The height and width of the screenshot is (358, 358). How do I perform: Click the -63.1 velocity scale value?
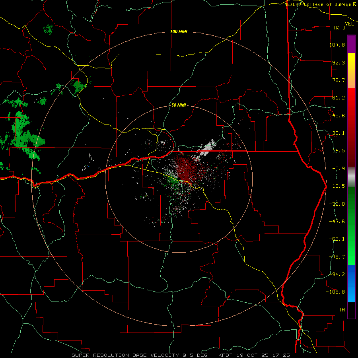[337, 239]
